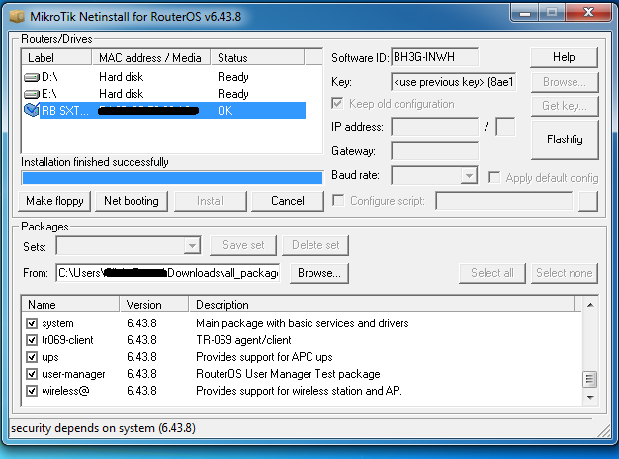Screen dimensions: 619x459
Task: Click the package list scroll up arrow
Action: [590, 305]
